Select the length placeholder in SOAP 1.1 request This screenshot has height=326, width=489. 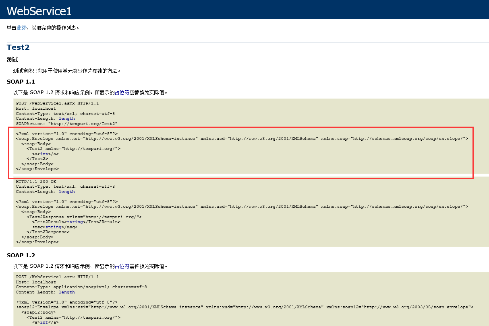click(67, 118)
